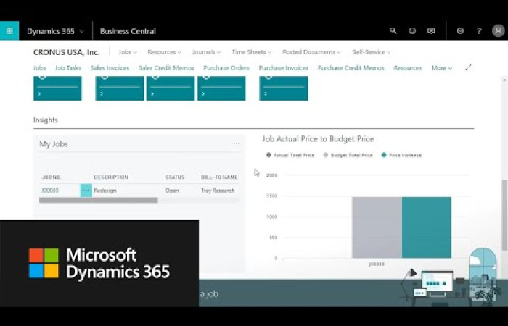Click the horizontal scrollbar in My Jobs

point(98,200)
